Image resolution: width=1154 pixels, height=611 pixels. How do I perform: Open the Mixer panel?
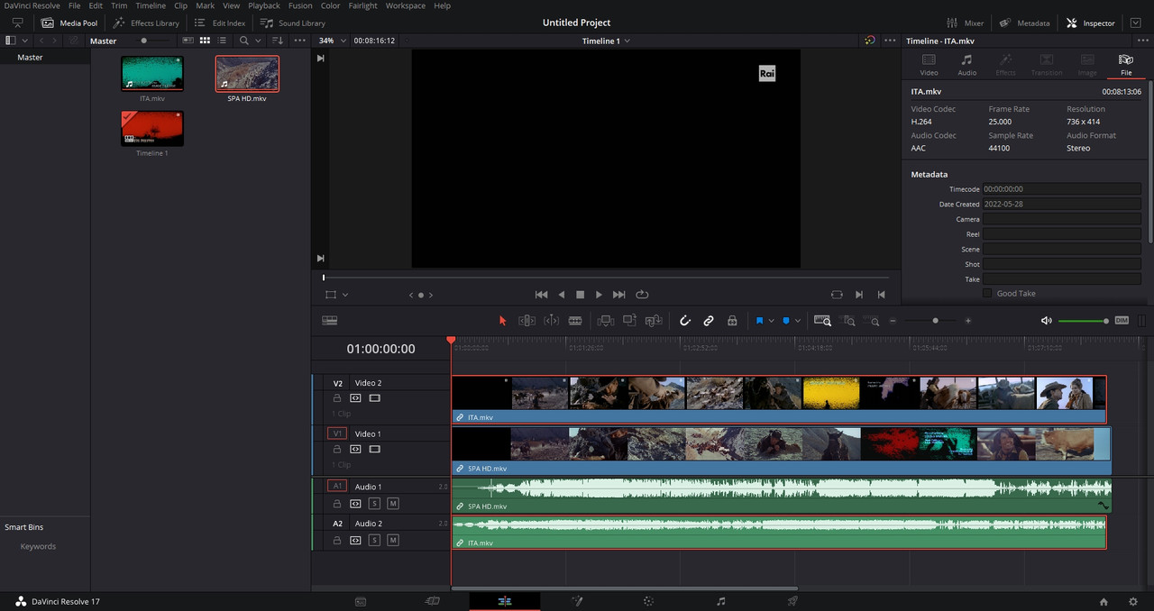pos(965,23)
